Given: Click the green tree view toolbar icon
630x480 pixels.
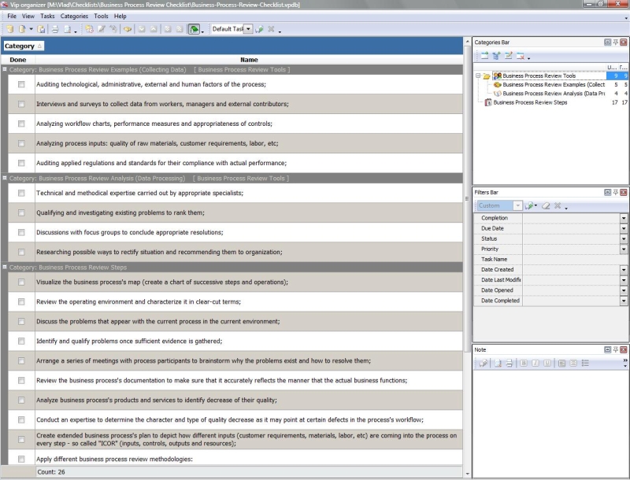Looking at the screenshot, I should pos(194,29).
